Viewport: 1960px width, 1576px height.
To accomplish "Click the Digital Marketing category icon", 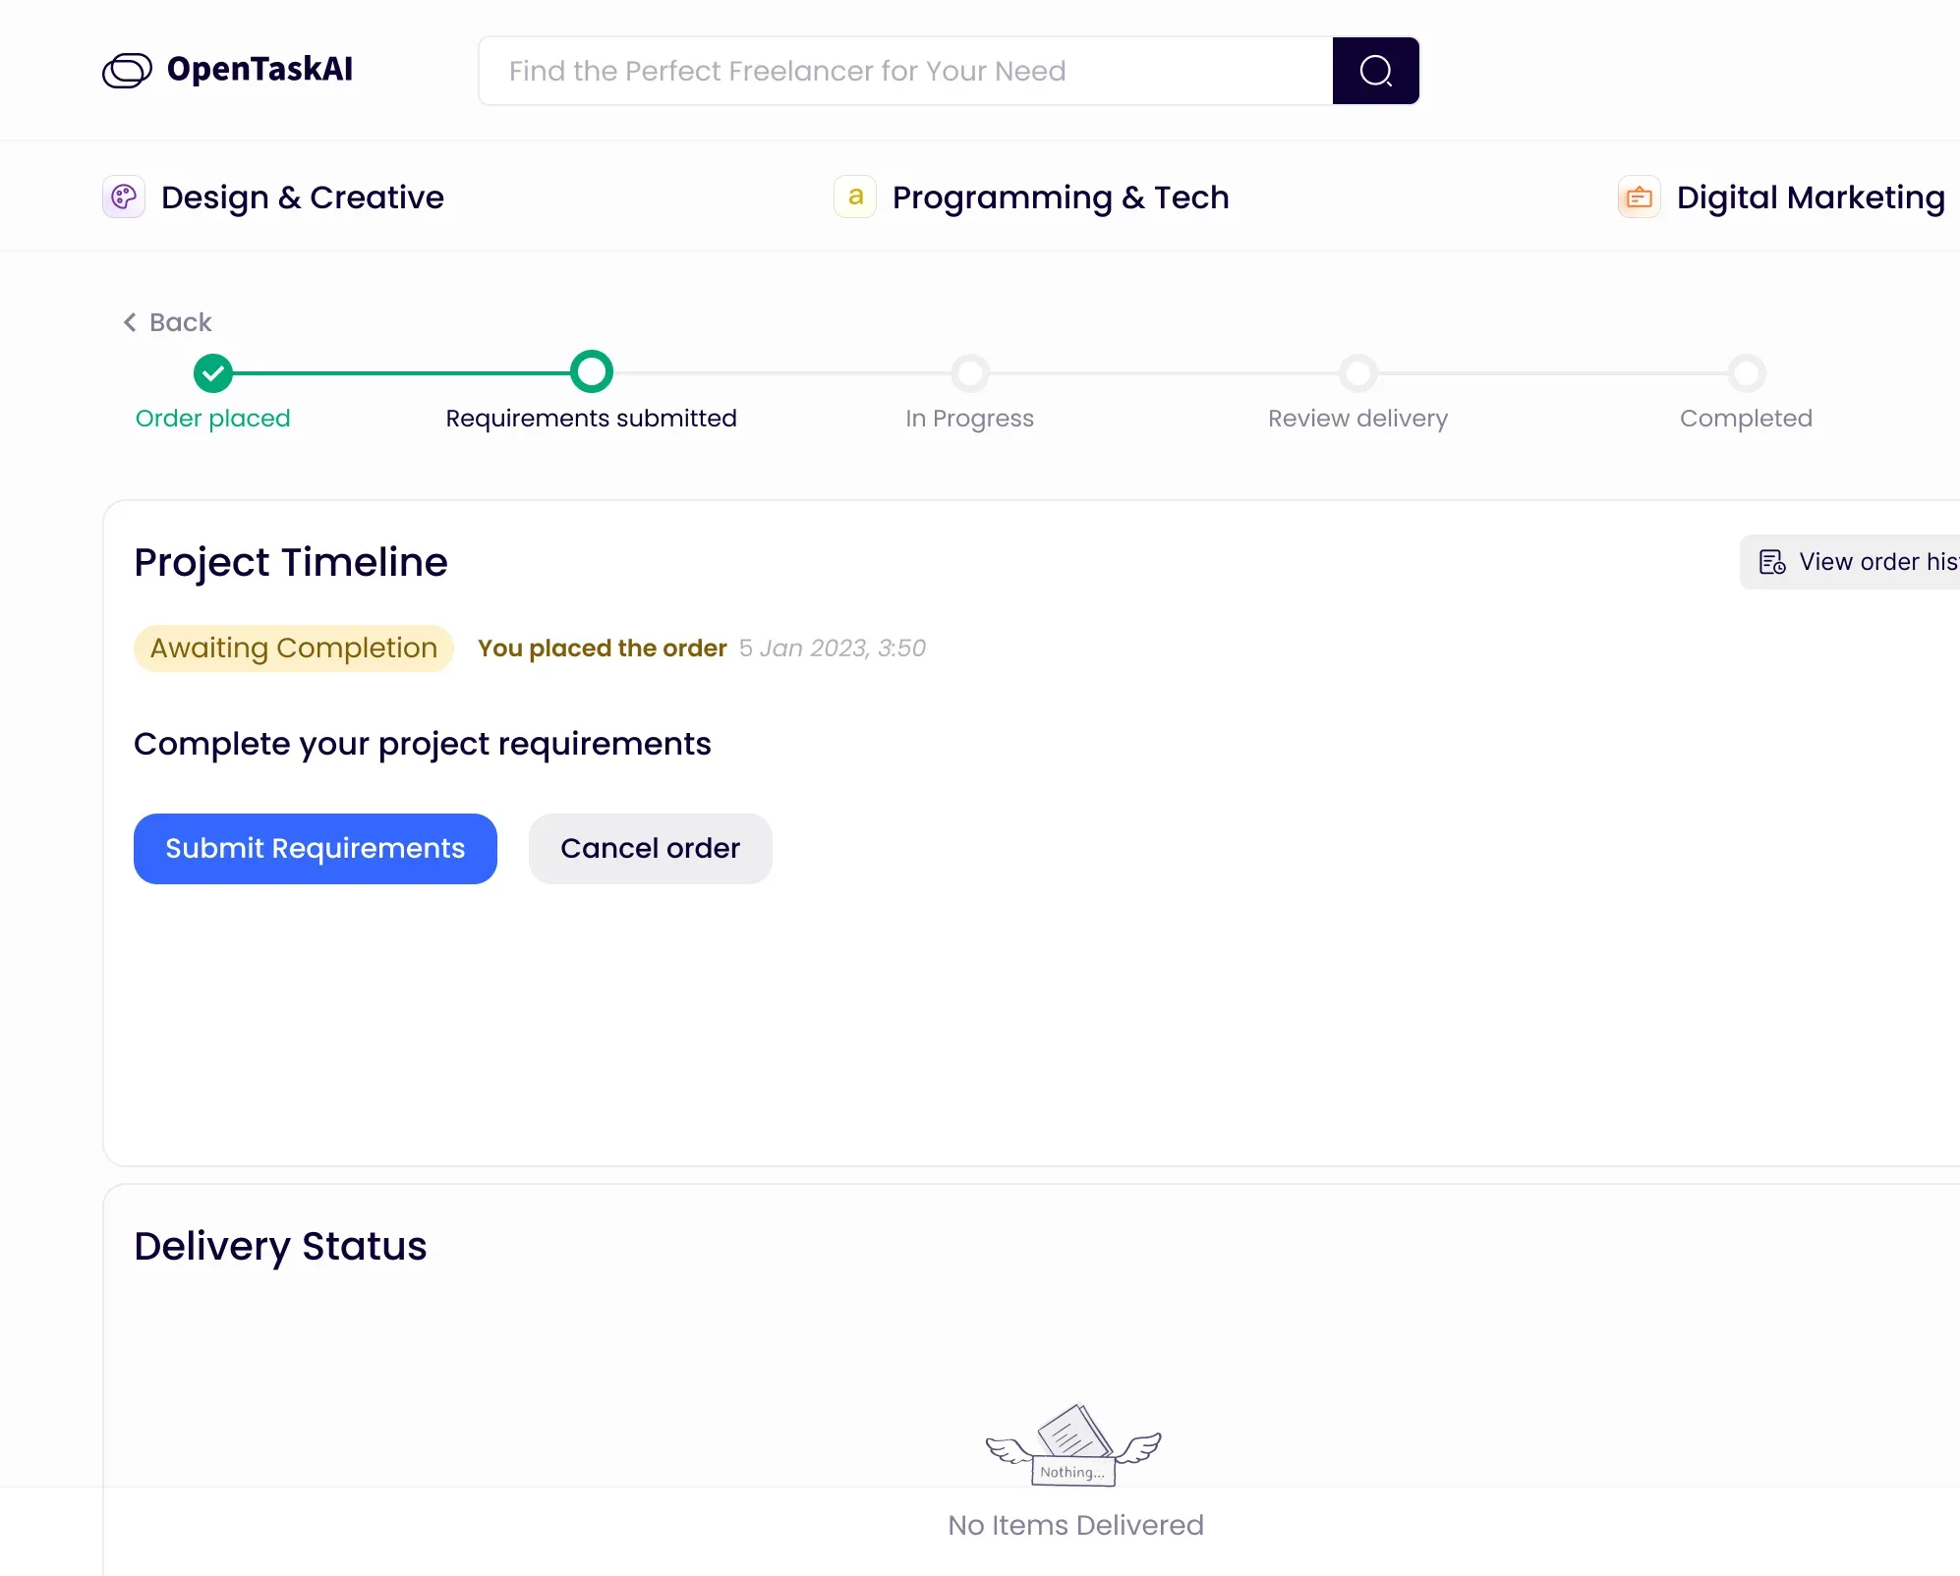I will 1637,197.
